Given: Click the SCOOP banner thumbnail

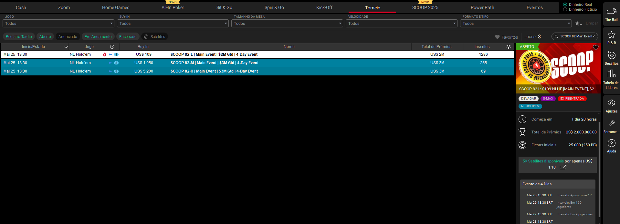Looking at the screenshot, I should (x=558, y=68).
